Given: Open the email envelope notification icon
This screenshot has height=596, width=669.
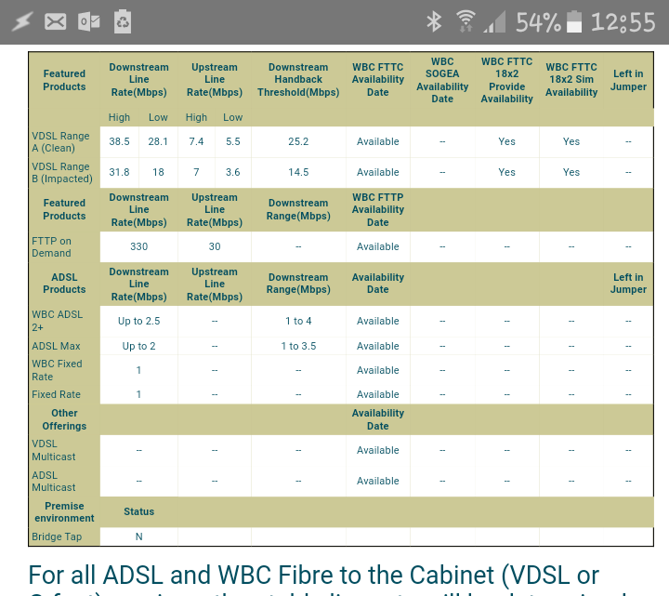Looking at the screenshot, I should (56, 21).
